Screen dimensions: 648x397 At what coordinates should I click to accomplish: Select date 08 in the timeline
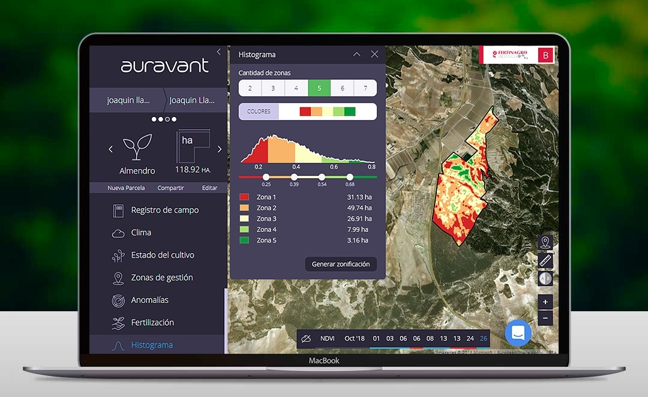point(430,338)
